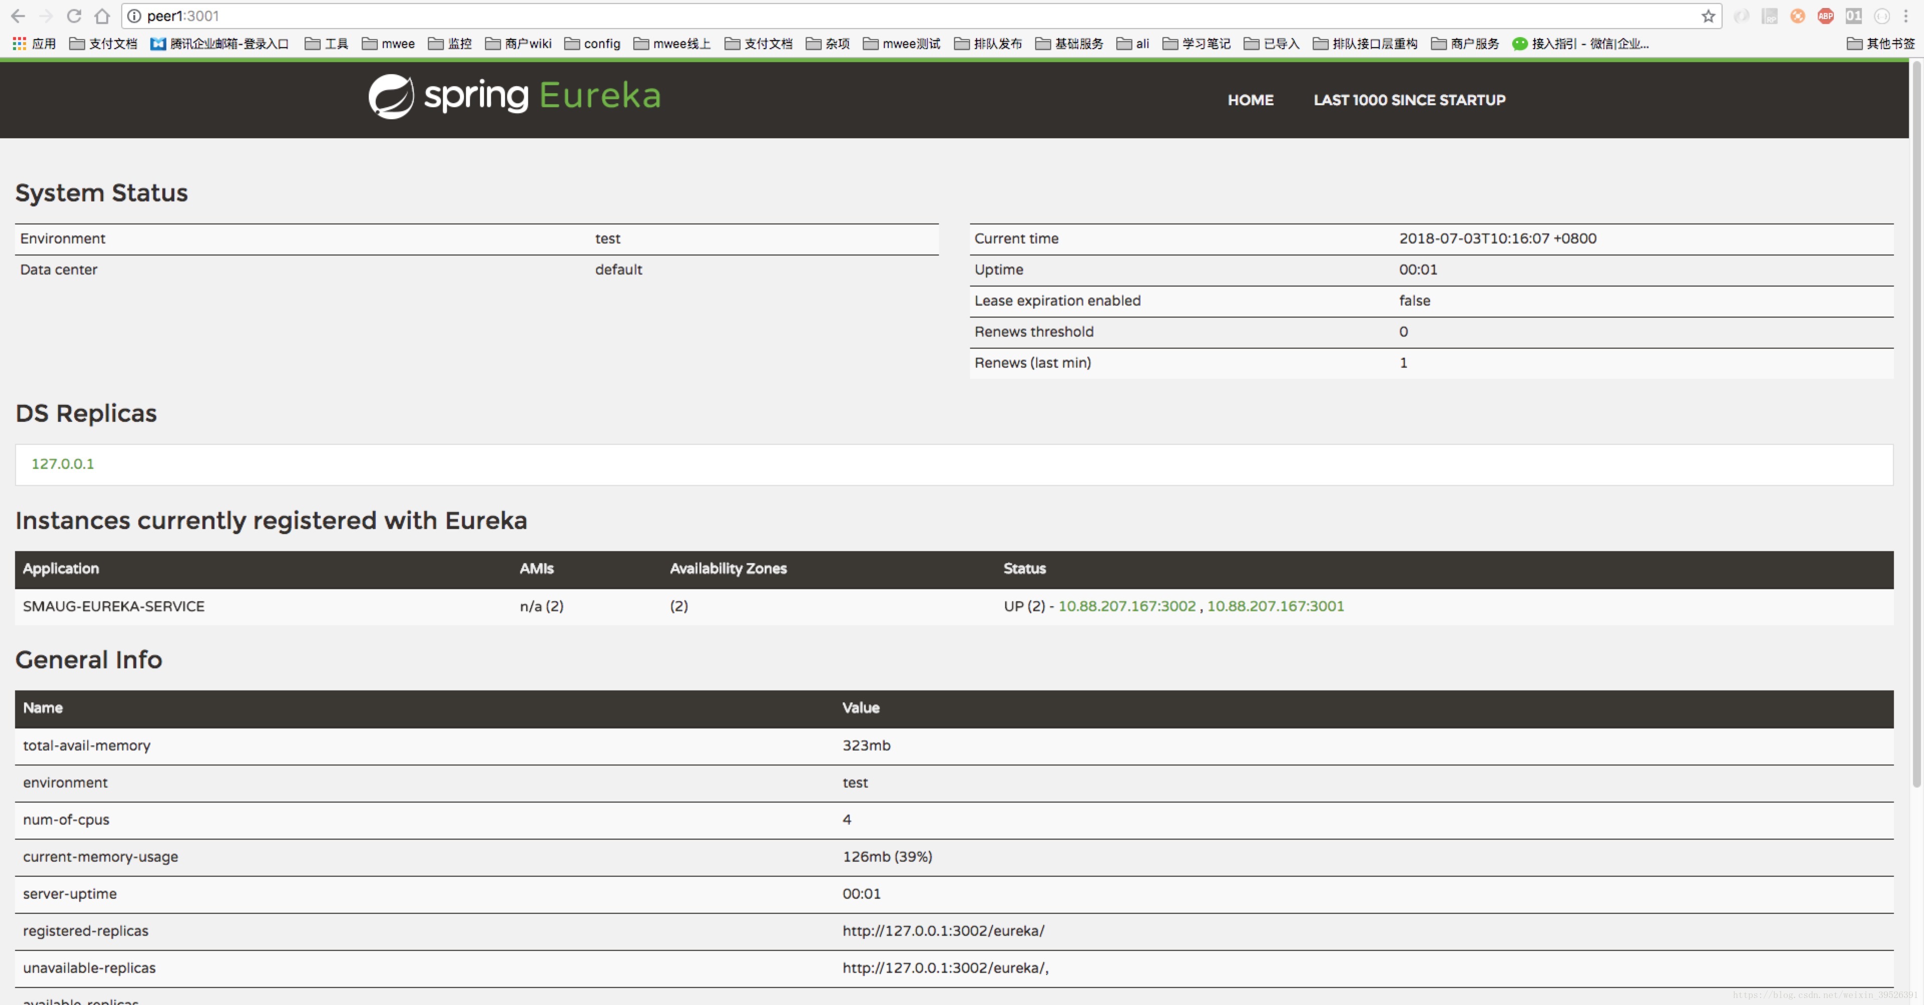Bookmark this page with the star icon

click(1708, 16)
